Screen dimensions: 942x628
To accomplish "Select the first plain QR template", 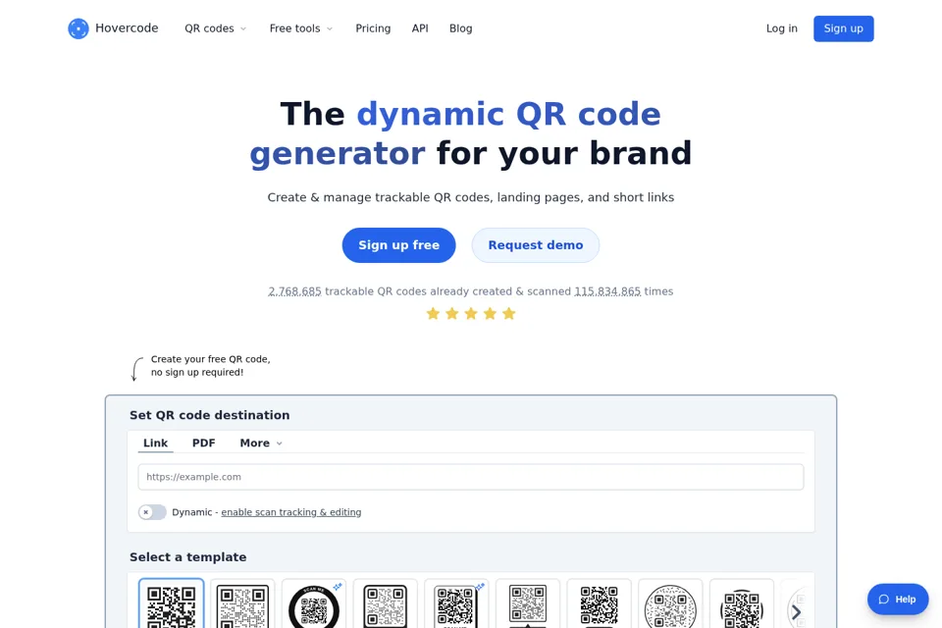I will tap(171, 604).
